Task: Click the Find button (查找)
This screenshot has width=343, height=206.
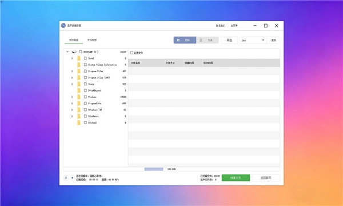Action: (x=273, y=40)
